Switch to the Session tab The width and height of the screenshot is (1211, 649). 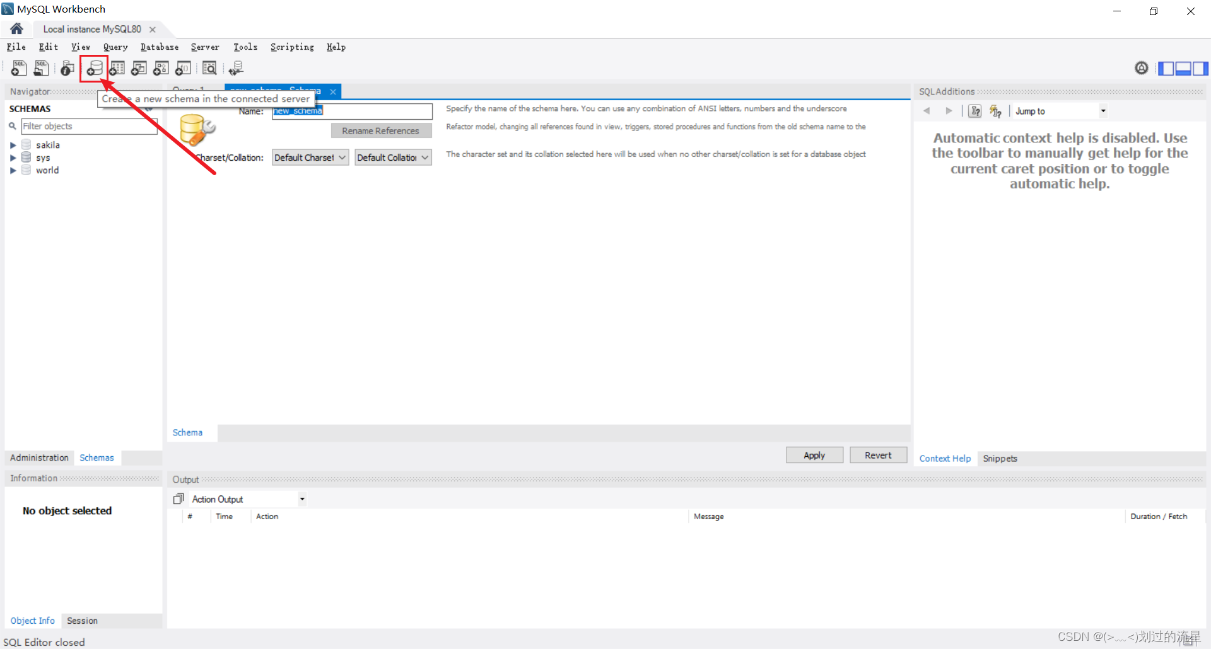[83, 621]
